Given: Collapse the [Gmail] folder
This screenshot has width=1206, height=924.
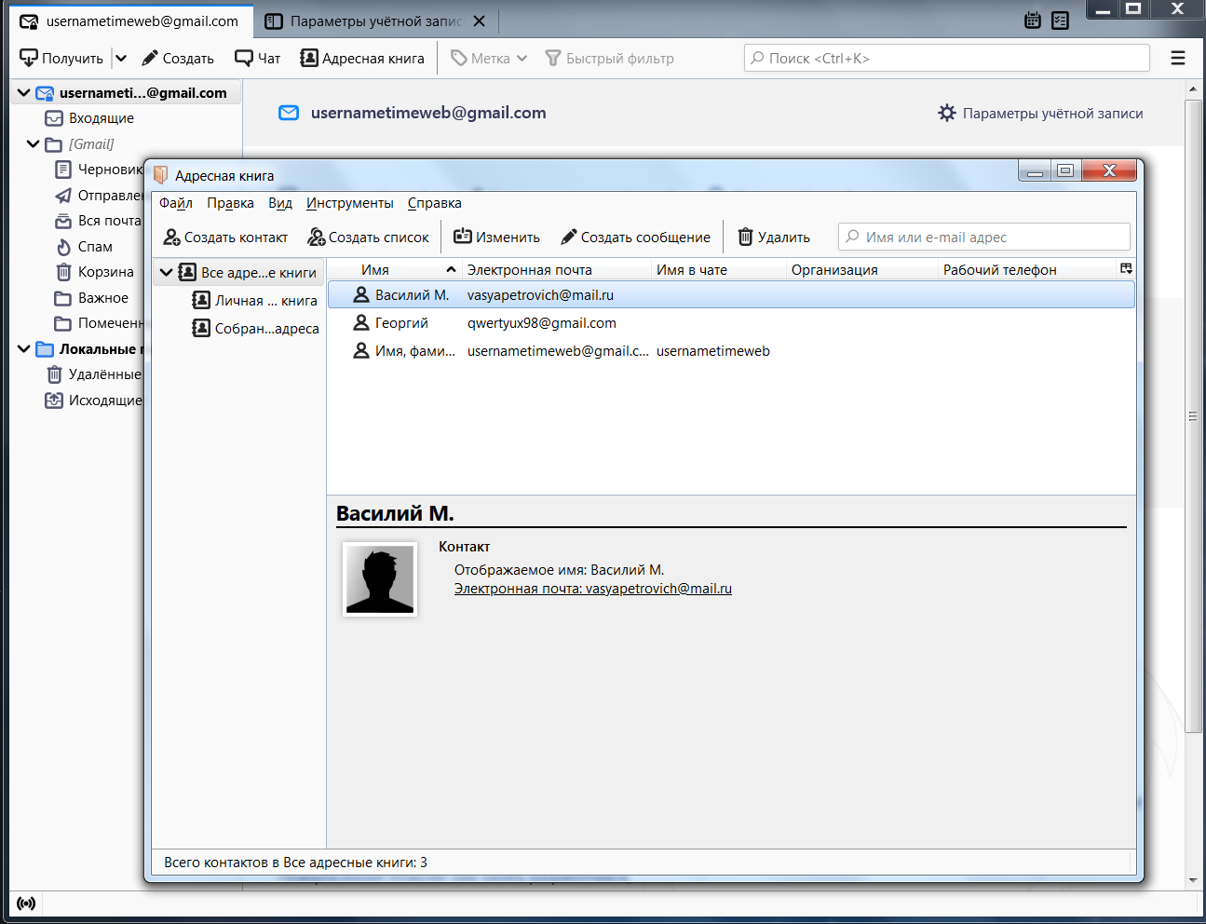Looking at the screenshot, I should click(x=34, y=144).
